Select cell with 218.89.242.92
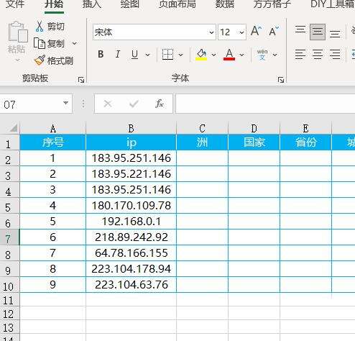The height and width of the screenshot is (341, 355). [131, 237]
